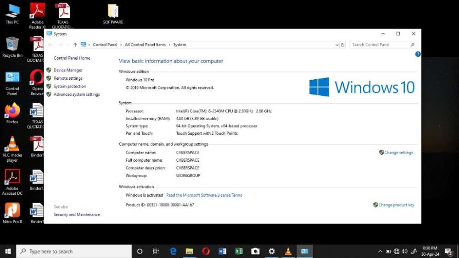
Task: Select Control Panel desktop shortcut
Action: (x=12, y=83)
